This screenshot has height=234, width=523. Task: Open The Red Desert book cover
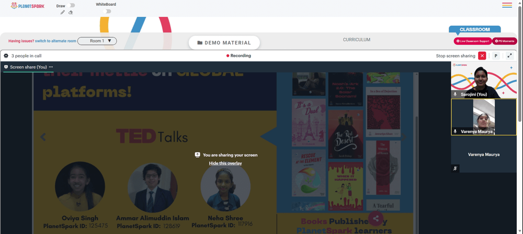(346, 134)
